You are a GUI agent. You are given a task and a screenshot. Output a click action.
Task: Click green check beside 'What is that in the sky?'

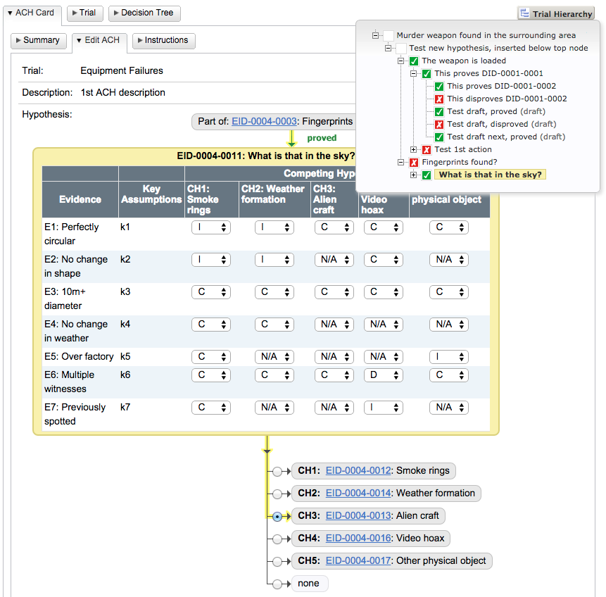427,175
